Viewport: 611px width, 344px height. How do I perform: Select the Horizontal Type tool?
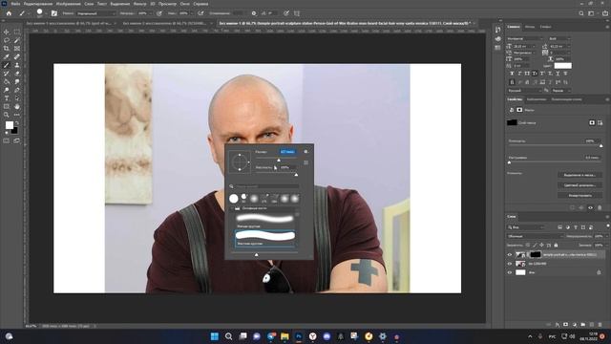[x=7, y=98]
